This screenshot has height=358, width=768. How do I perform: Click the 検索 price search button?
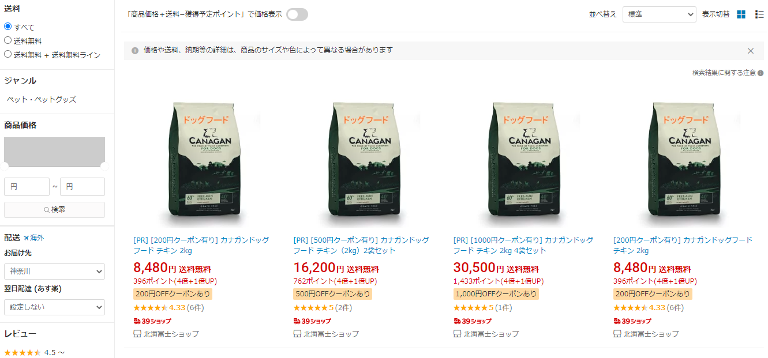click(x=54, y=210)
